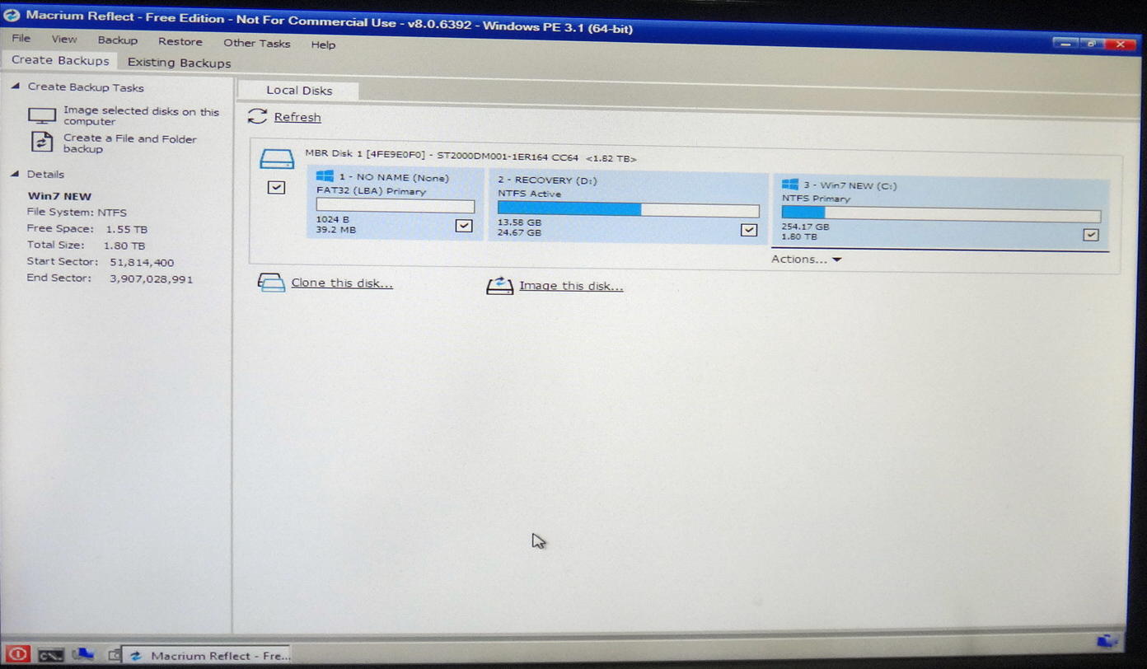
Task: Open the View menu
Action: point(63,39)
